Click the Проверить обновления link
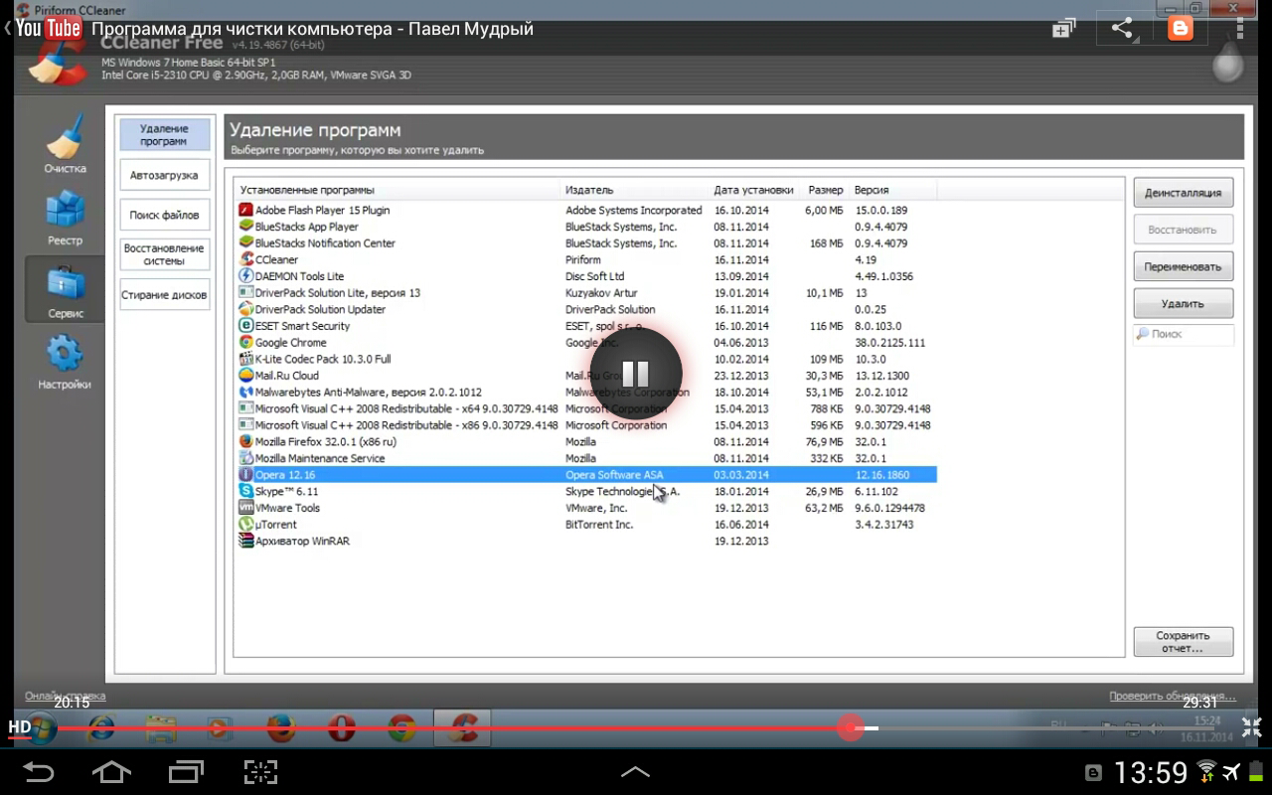The height and width of the screenshot is (795, 1272). click(x=1173, y=696)
